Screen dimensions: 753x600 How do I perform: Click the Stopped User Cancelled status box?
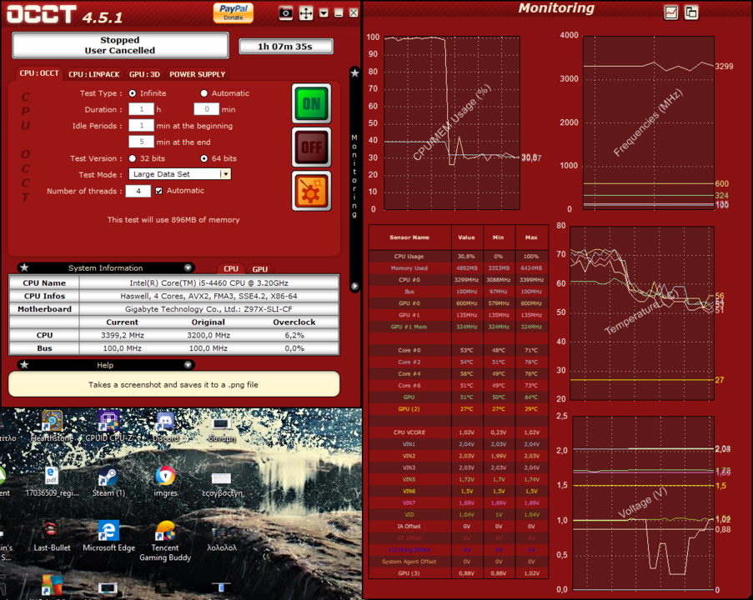120,45
